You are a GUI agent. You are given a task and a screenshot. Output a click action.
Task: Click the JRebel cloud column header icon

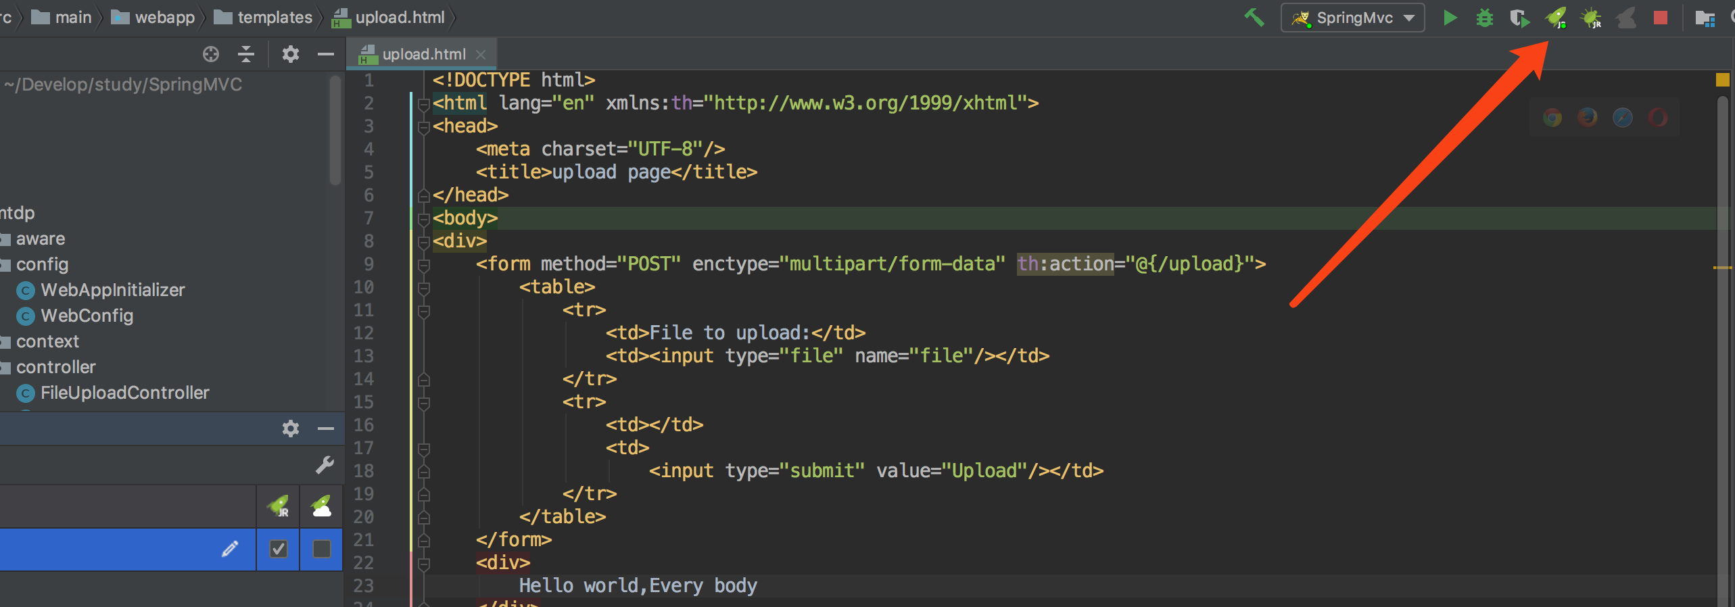point(321,506)
